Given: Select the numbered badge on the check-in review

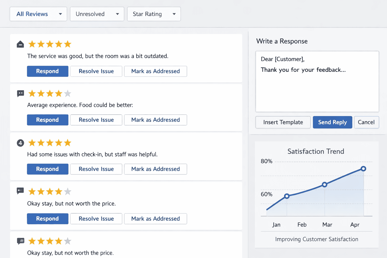Looking at the screenshot, I should tap(20, 143).
